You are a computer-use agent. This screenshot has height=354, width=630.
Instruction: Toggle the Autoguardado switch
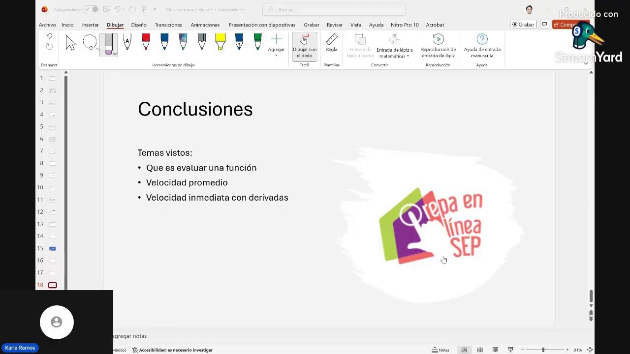[91, 9]
